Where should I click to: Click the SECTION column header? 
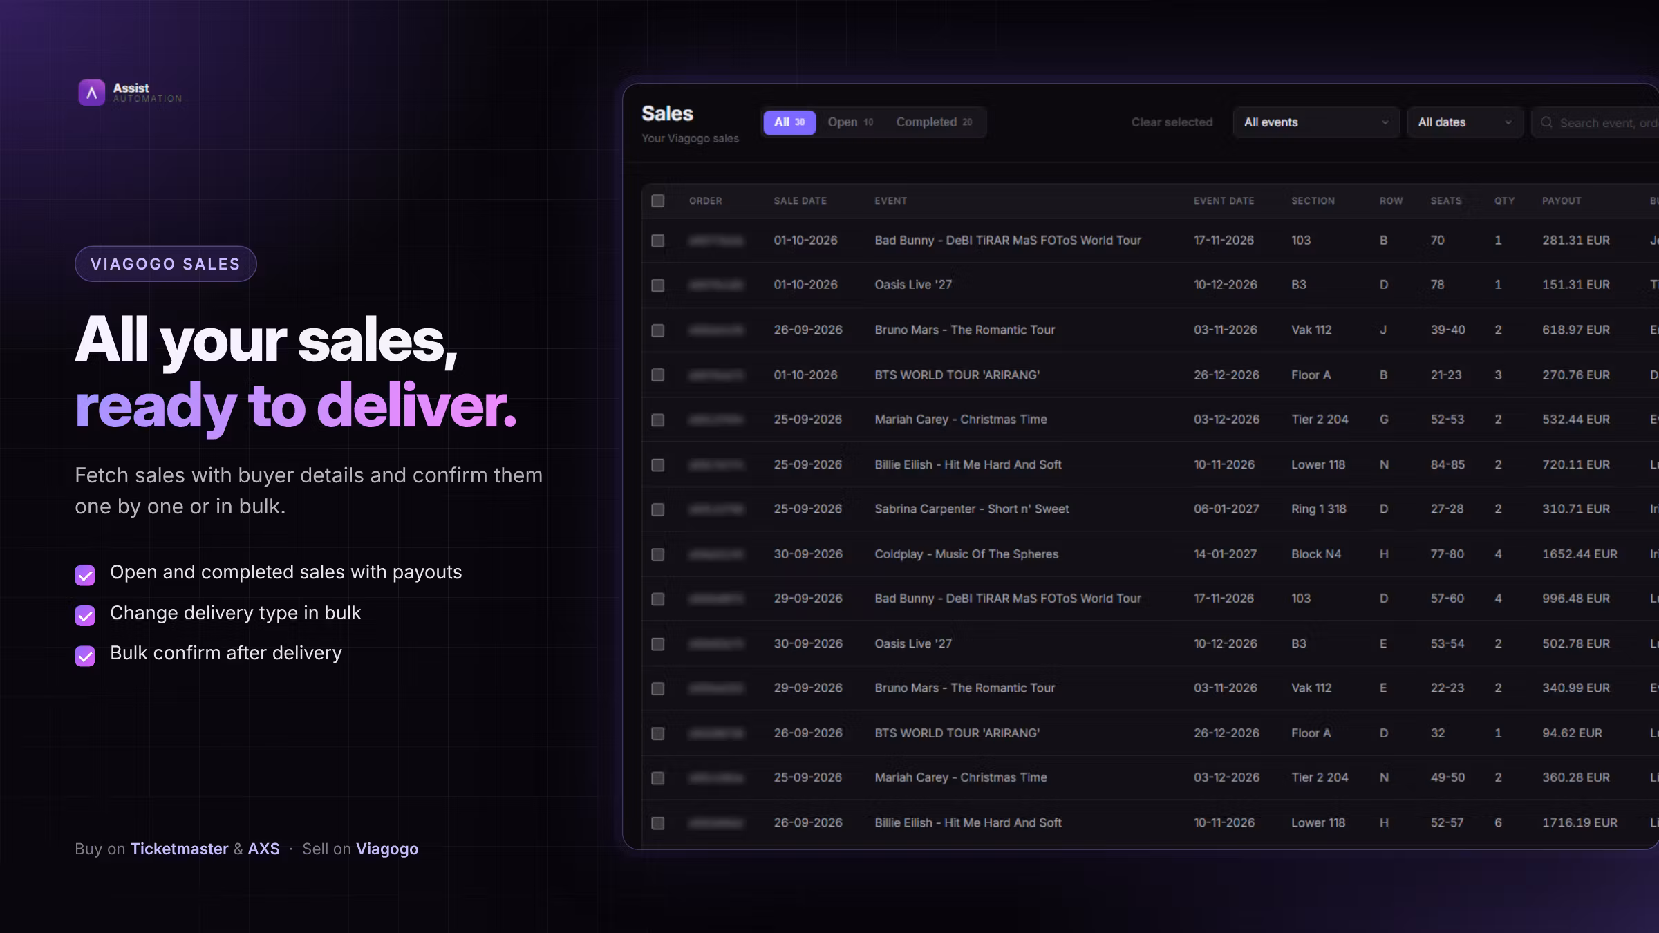pos(1313,200)
